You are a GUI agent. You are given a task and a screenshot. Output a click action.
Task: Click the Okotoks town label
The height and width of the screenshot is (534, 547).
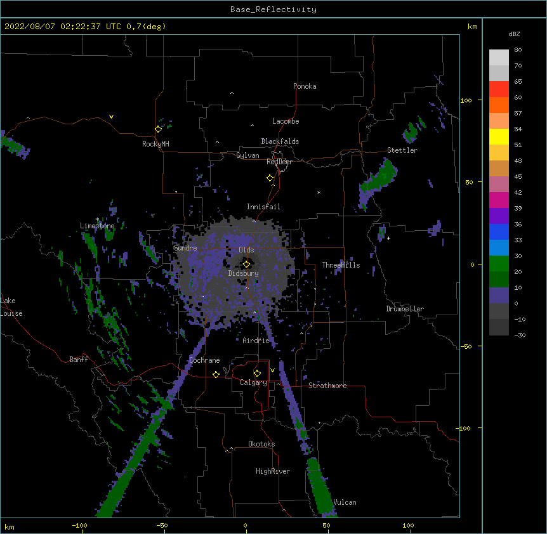[x=261, y=444]
